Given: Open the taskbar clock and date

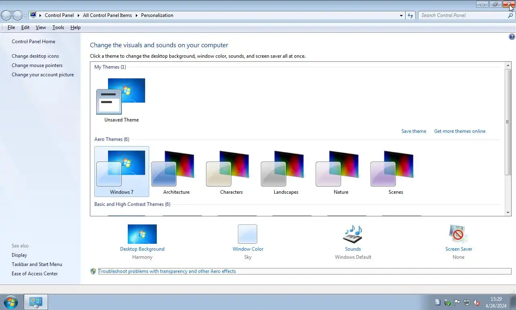Looking at the screenshot, I should (496, 302).
